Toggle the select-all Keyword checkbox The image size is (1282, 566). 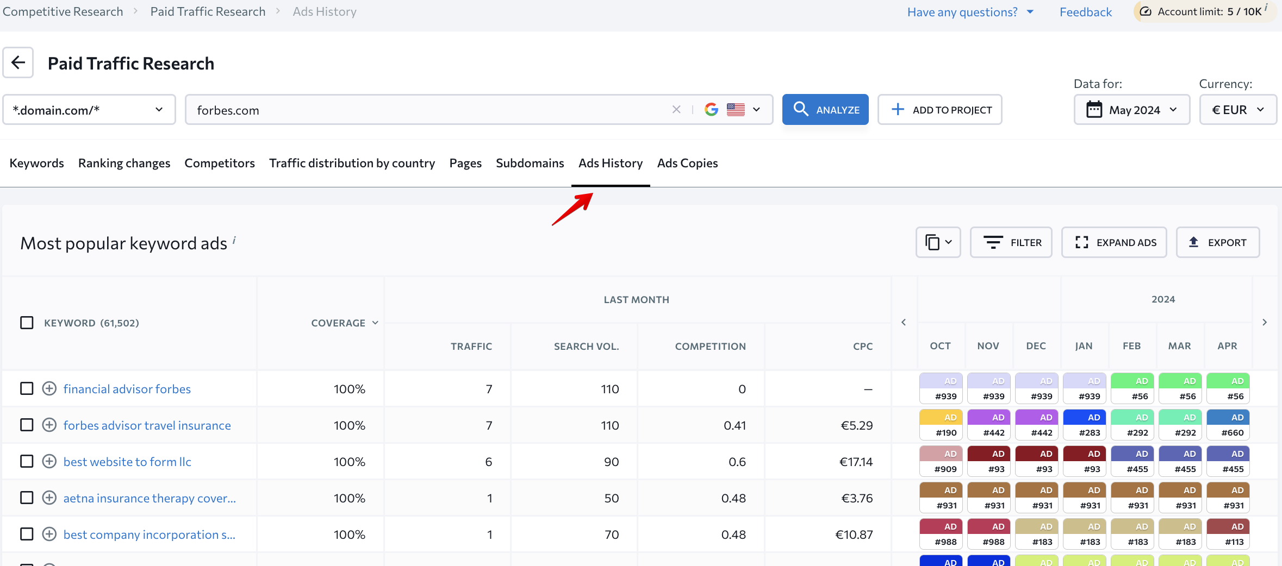(x=27, y=323)
